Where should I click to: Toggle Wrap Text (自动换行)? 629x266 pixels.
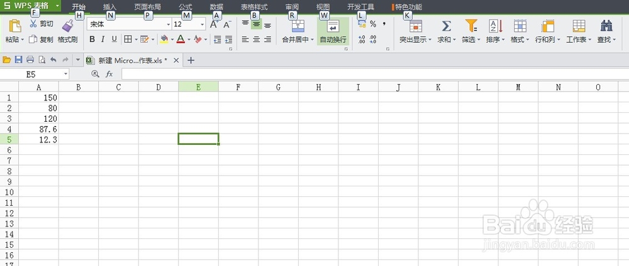(333, 31)
